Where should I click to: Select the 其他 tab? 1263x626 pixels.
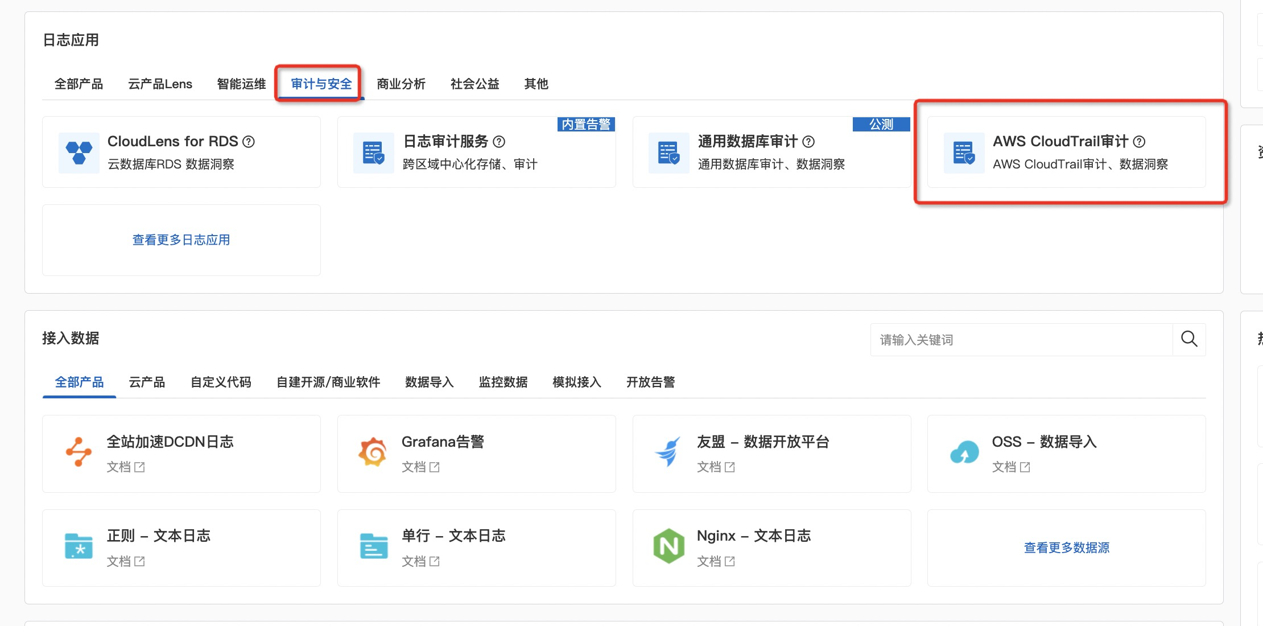(536, 84)
